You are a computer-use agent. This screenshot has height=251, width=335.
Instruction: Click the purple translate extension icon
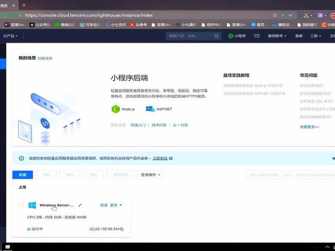[320, 15]
